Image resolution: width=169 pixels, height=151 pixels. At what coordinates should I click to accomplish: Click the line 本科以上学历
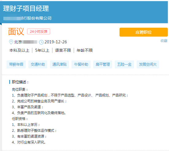tap(26, 125)
